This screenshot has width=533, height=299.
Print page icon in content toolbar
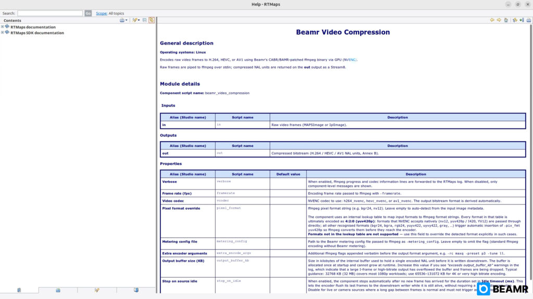tap(529, 20)
